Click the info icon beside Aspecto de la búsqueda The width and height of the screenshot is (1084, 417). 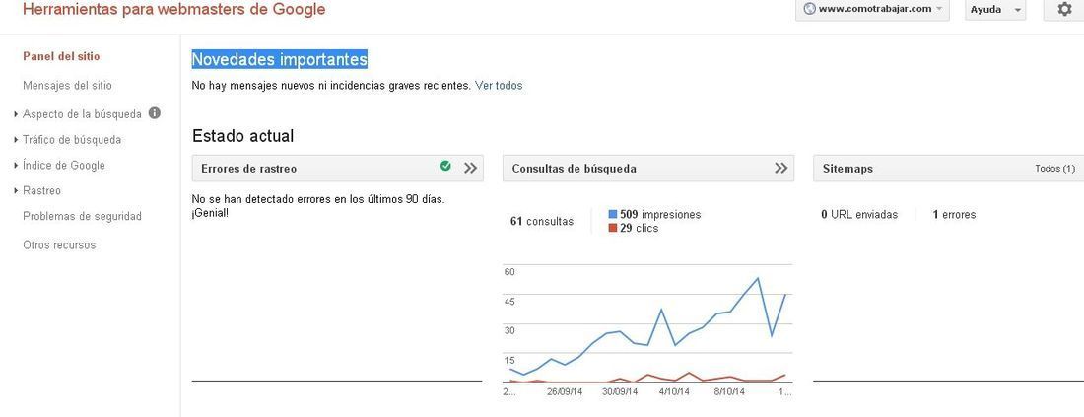click(155, 112)
